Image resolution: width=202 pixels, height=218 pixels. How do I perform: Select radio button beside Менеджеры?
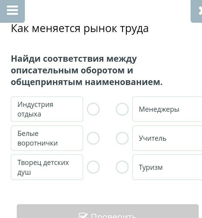click(x=122, y=109)
